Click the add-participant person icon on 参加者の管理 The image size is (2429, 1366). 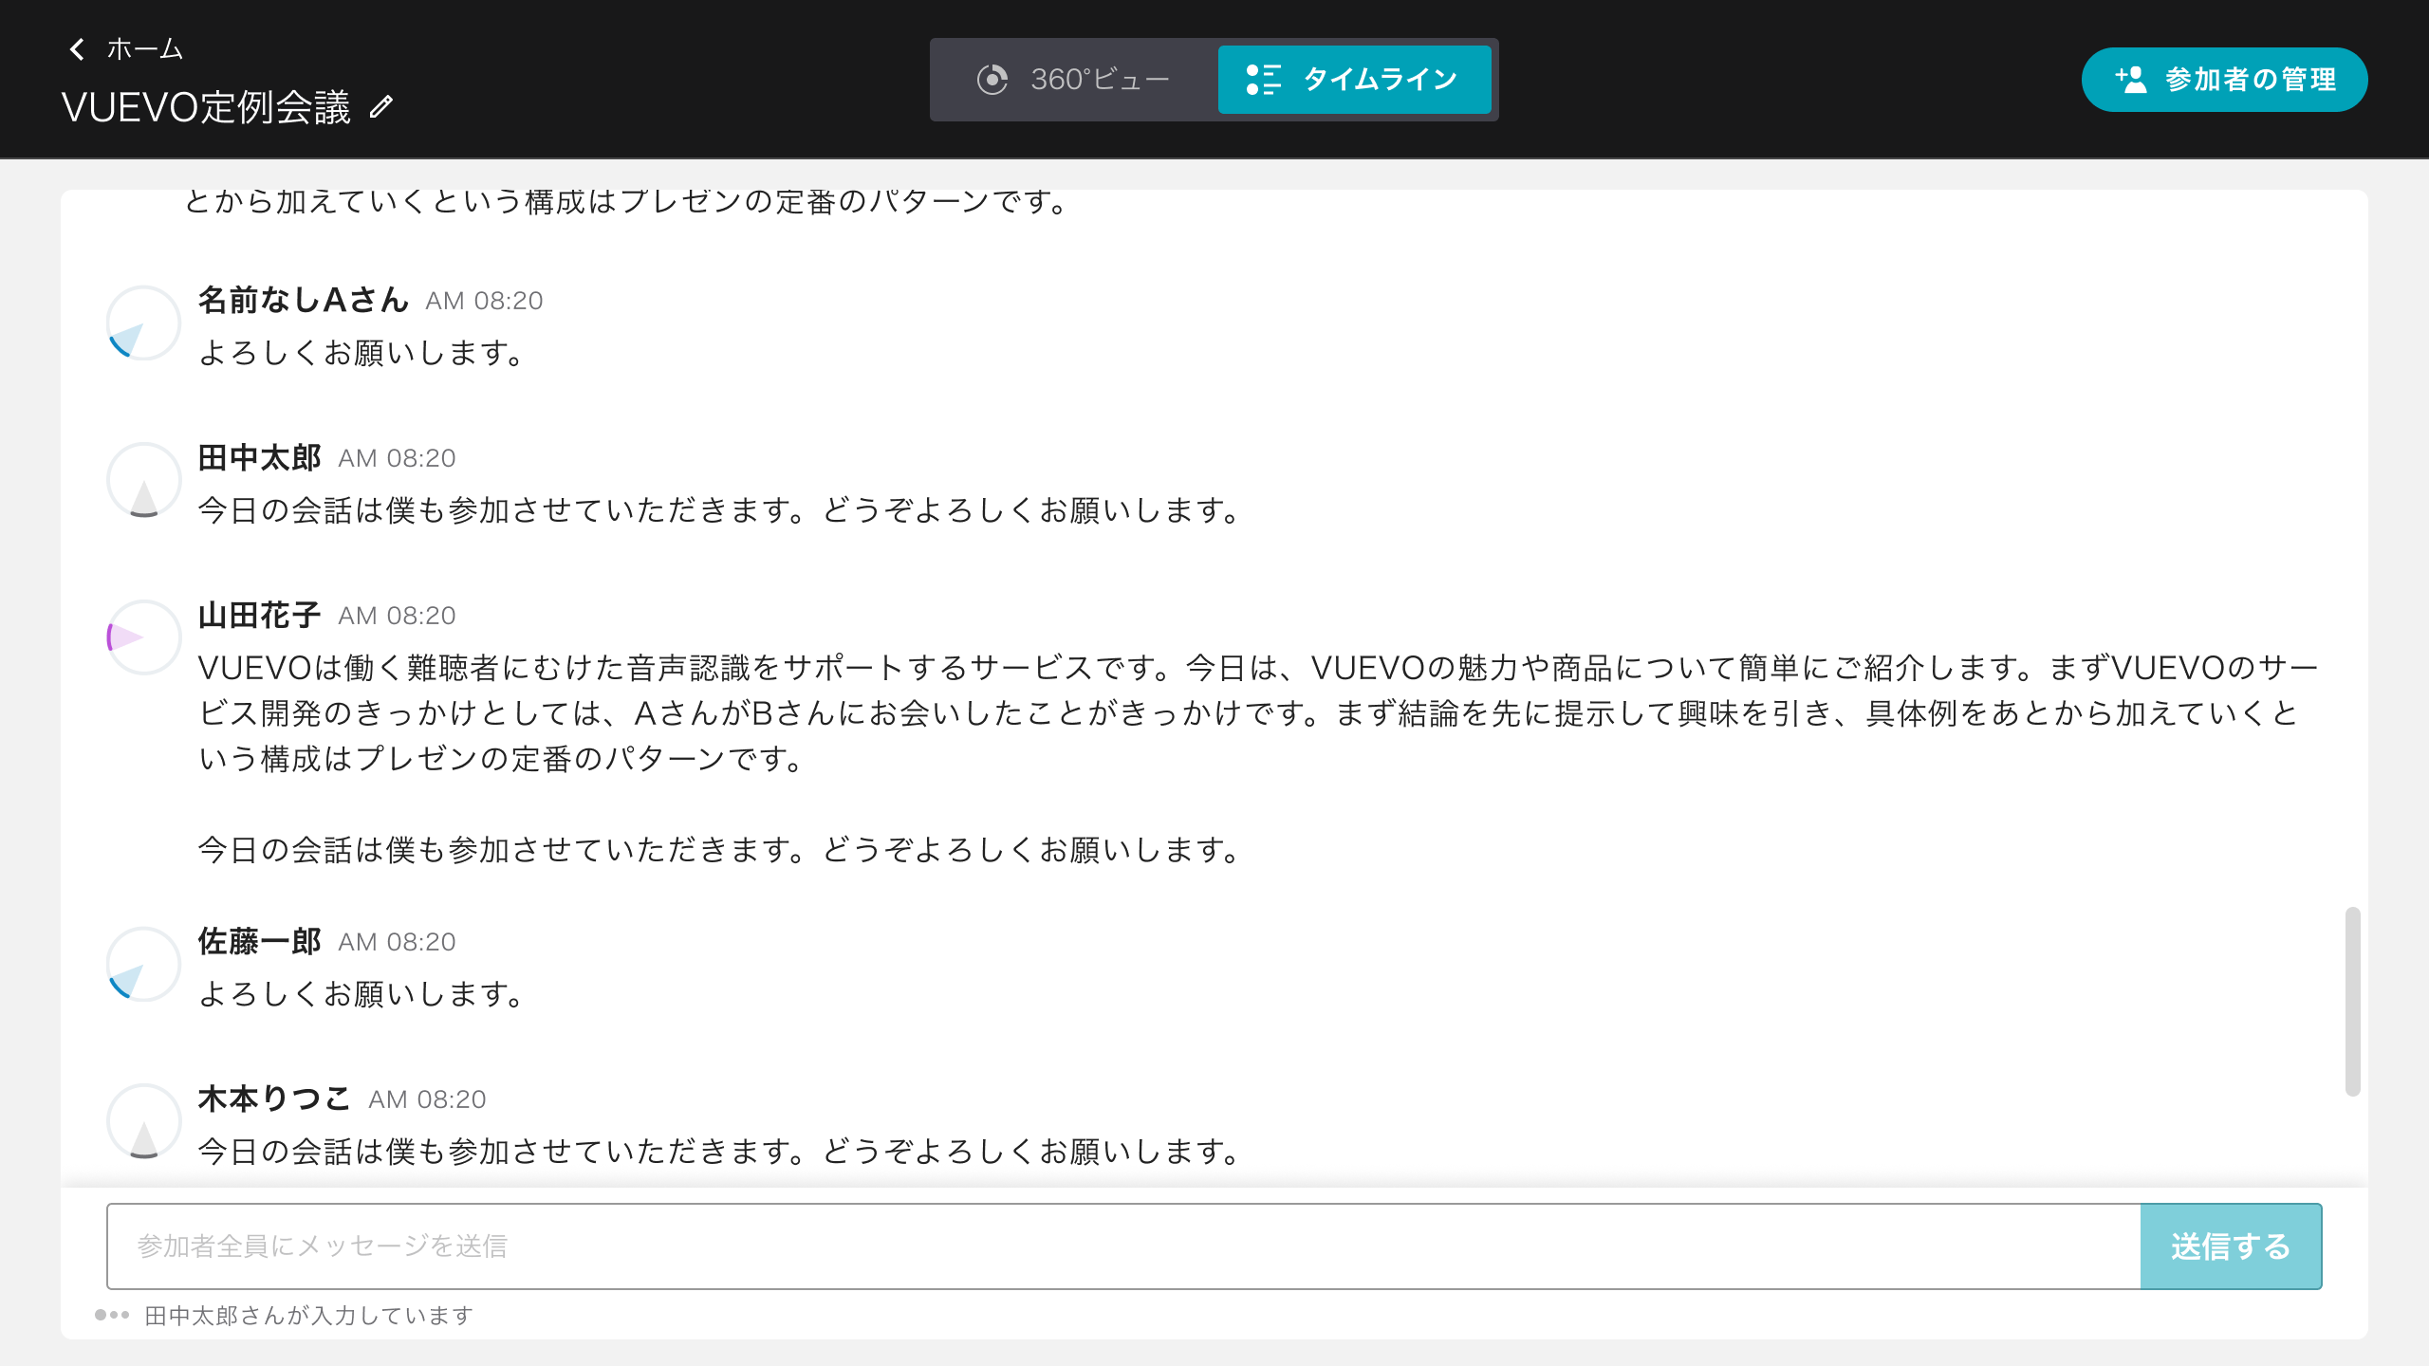2132,80
